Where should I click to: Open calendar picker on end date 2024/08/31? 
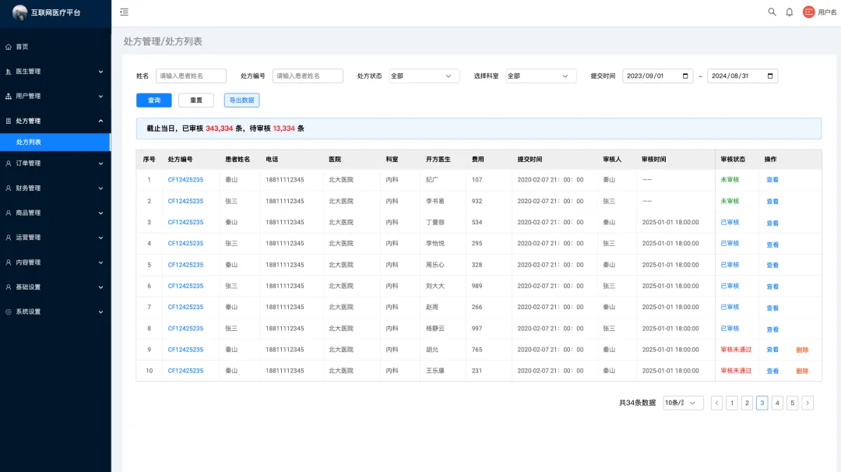[x=770, y=76]
